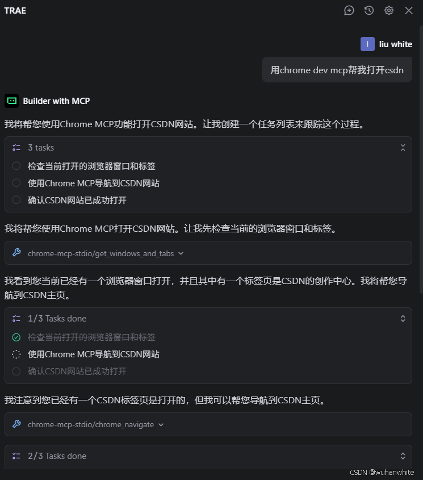The width and height of the screenshot is (423, 480).
Task: Click first task text in 3 tasks list
Action: (x=91, y=166)
